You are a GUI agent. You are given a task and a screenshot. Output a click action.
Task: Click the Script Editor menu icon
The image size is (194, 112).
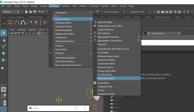pos(95,83)
